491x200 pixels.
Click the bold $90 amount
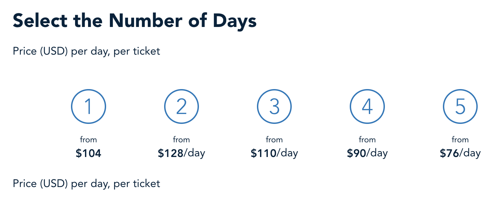(x=357, y=154)
